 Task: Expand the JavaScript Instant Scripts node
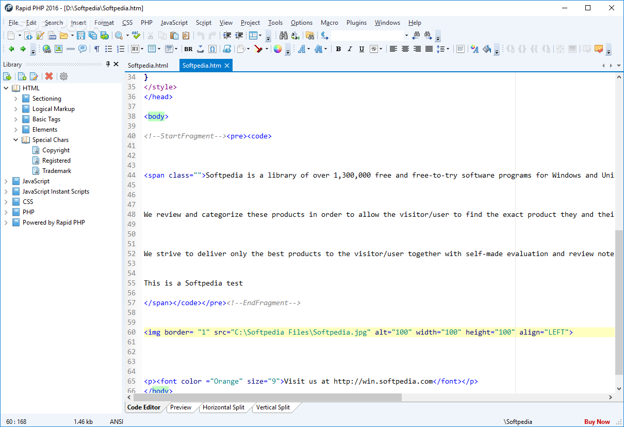[6, 192]
